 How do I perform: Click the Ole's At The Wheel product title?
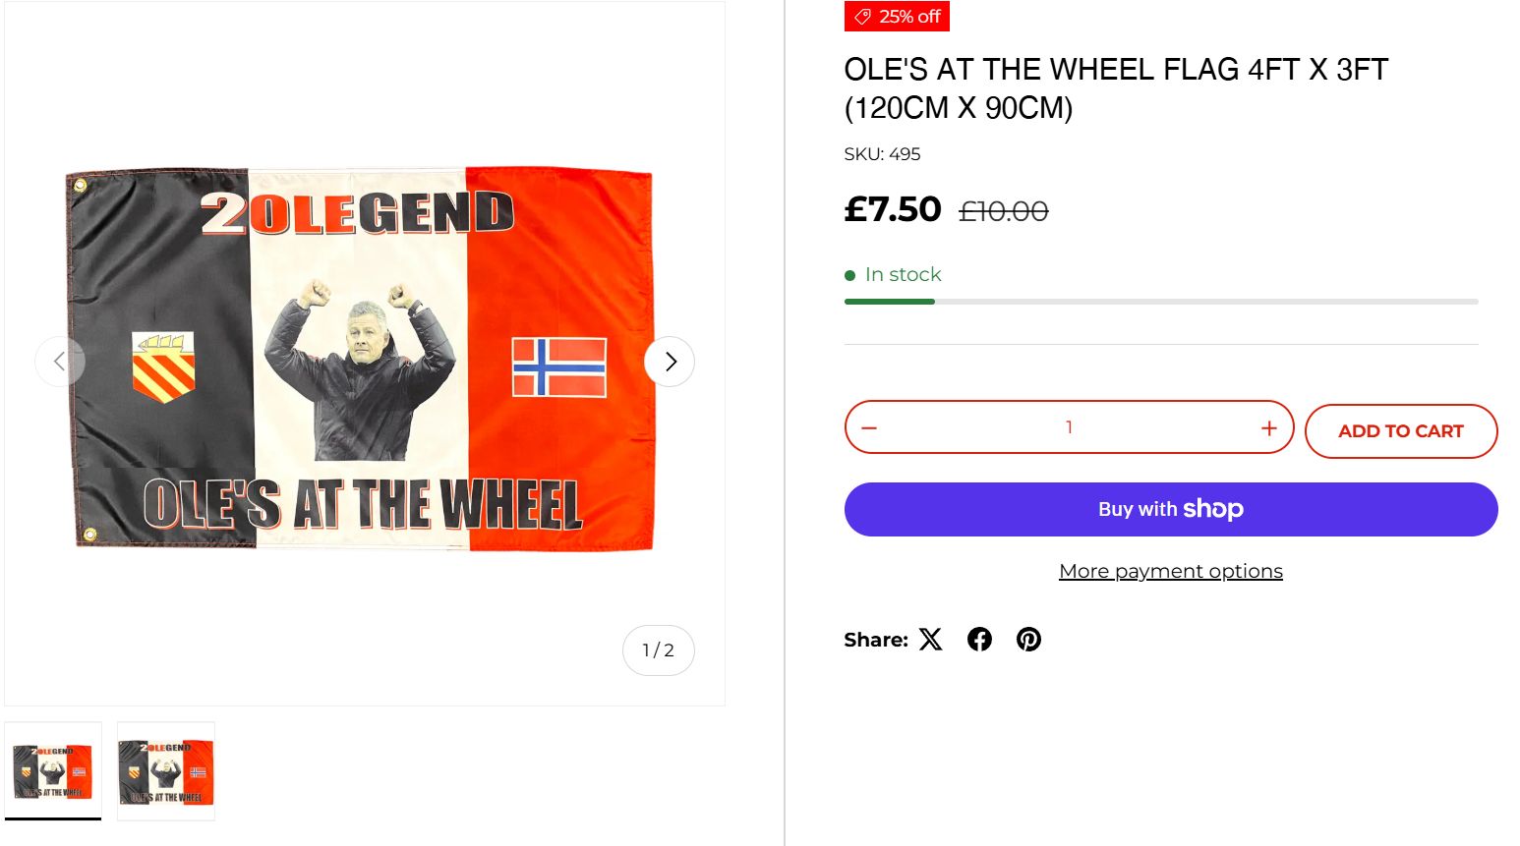click(1115, 88)
